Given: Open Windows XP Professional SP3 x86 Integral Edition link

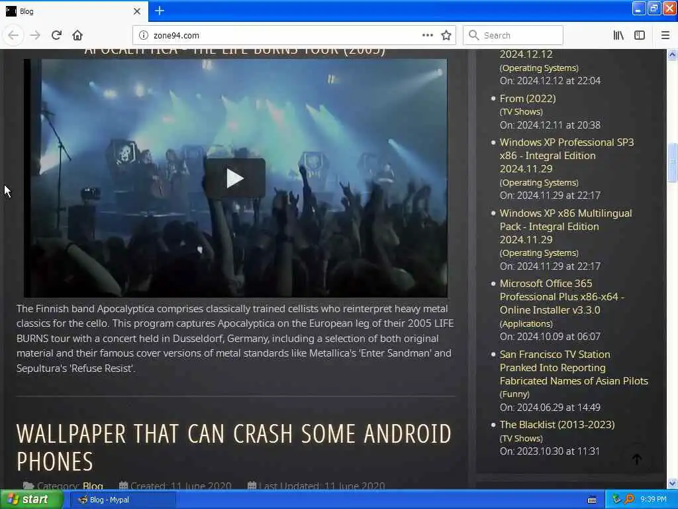Looking at the screenshot, I should point(567,155).
